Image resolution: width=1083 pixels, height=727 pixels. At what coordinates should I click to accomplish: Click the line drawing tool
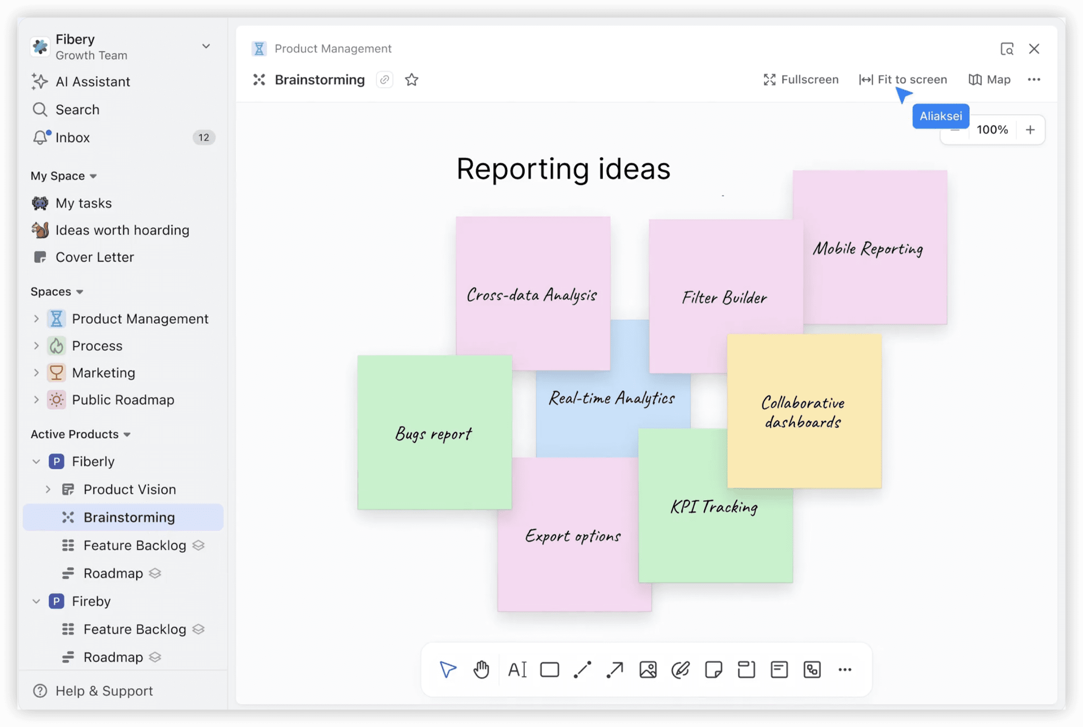click(582, 670)
